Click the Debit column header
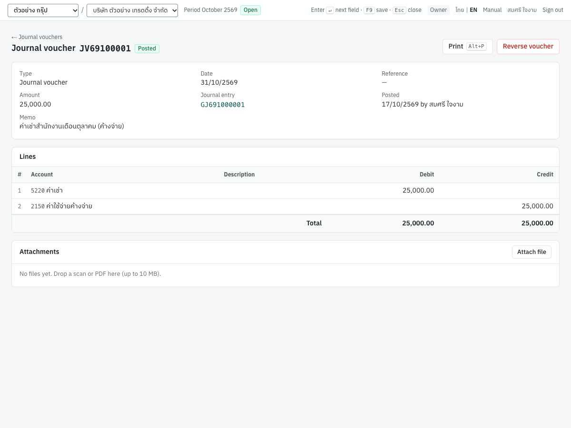The width and height of the screenshot is (571, 428). 427,175
